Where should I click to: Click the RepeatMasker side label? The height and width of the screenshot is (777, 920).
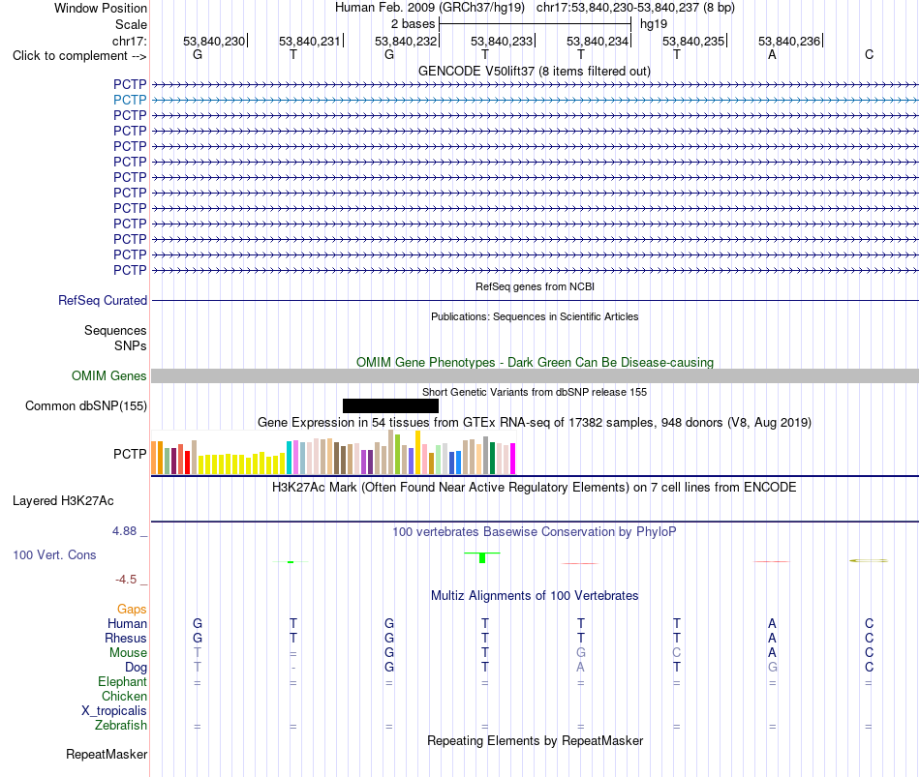click(107, 754)
